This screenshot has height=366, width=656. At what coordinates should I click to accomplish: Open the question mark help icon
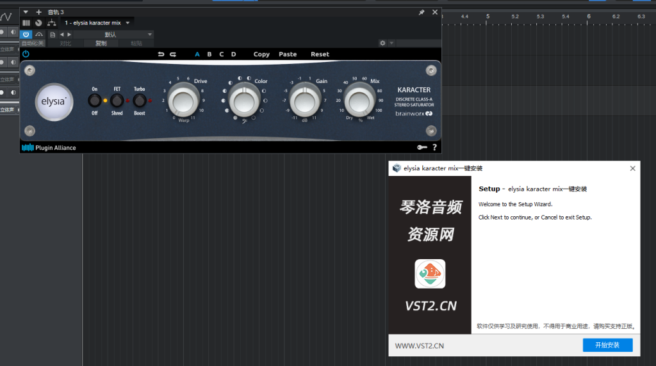[x=435, y=148]
